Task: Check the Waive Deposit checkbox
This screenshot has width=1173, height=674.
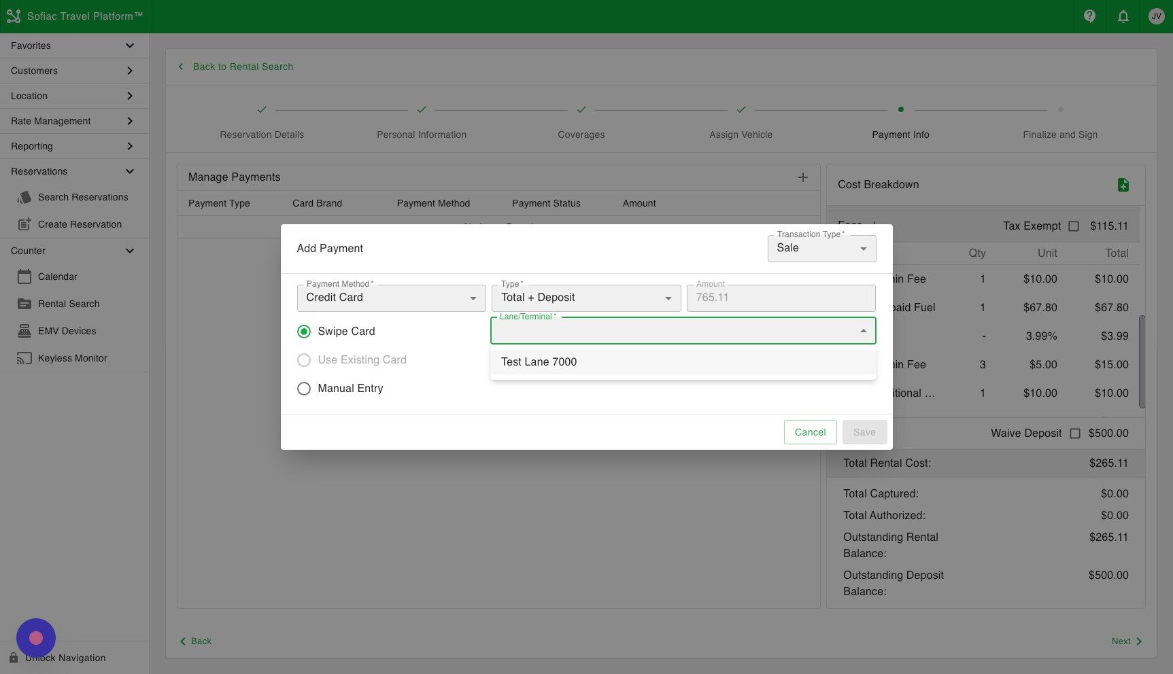Action: [1074, 433]
